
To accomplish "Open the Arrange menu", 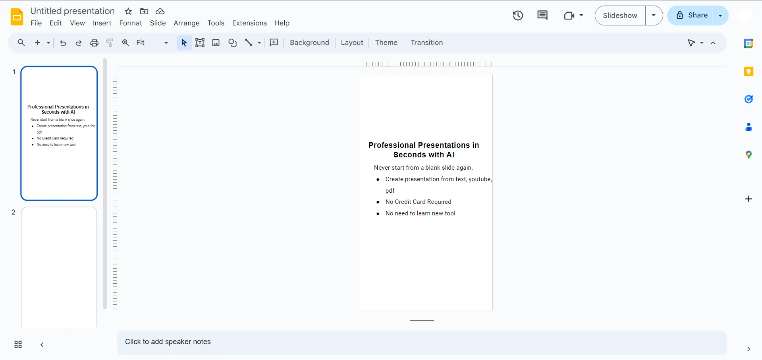I will pos(186,23).
